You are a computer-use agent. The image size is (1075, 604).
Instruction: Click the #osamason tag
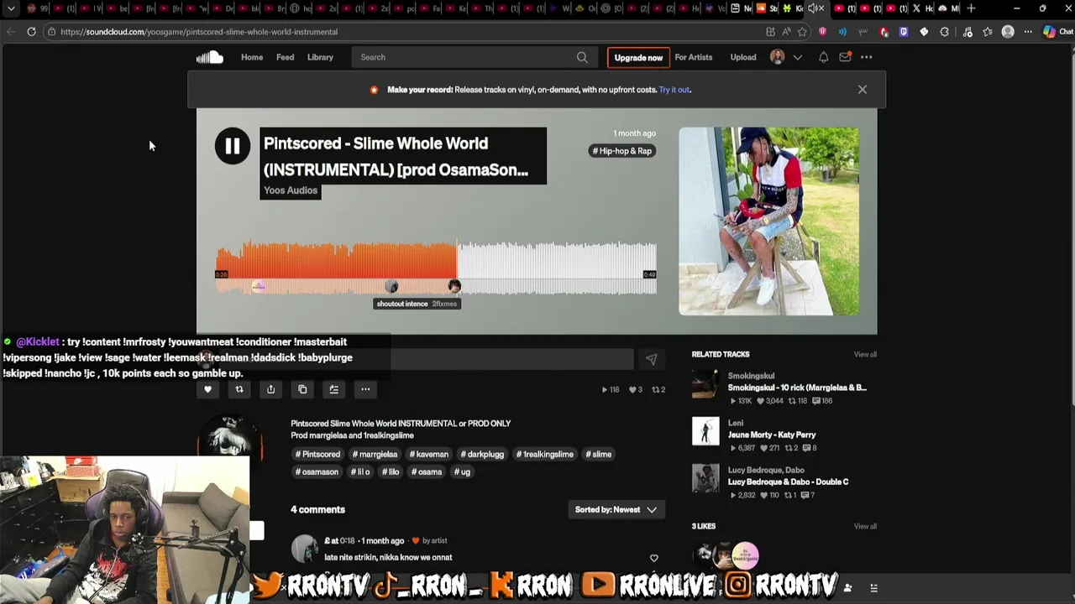coord(317,472)
